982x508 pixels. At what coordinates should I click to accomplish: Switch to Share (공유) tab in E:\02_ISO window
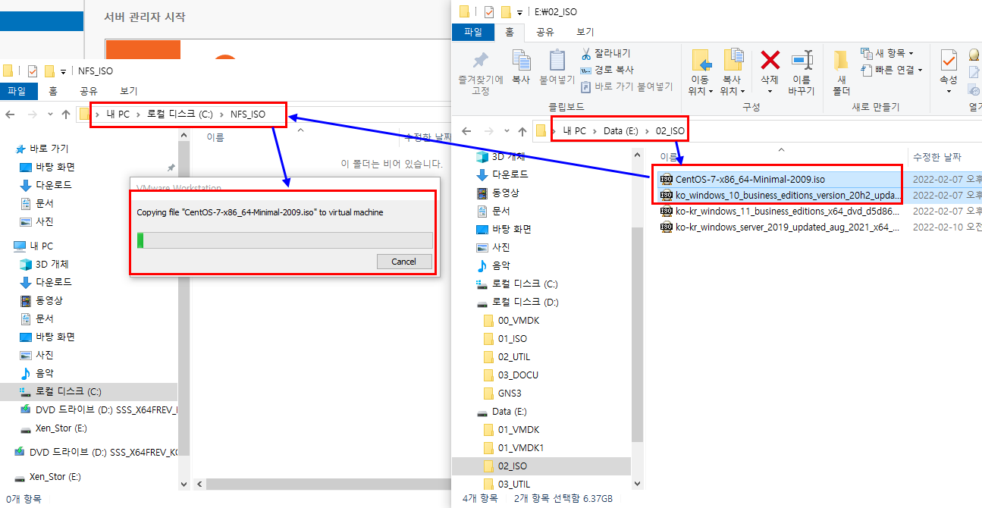click(544, 32)
